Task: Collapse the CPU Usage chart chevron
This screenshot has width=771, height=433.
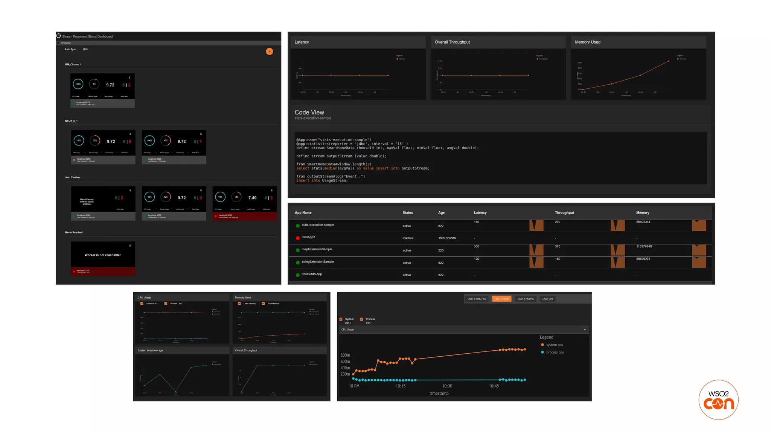Action: click(x=585, y=330)
